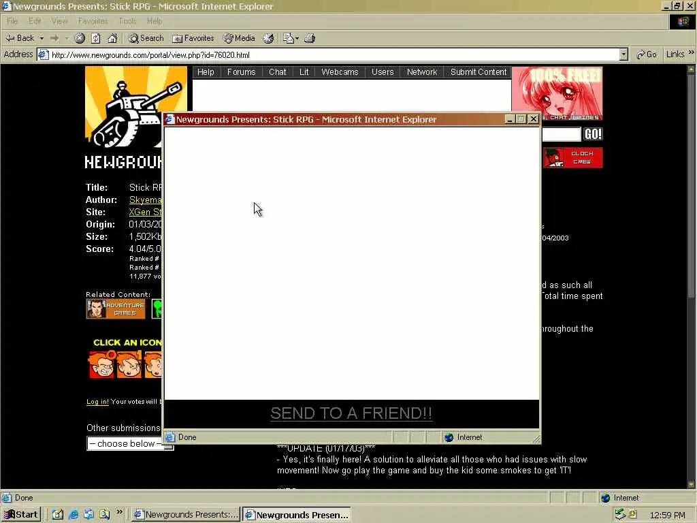Open the Media toolbar button
The width and height of the screenshot is (697, 523).
[x=239, y=38]
